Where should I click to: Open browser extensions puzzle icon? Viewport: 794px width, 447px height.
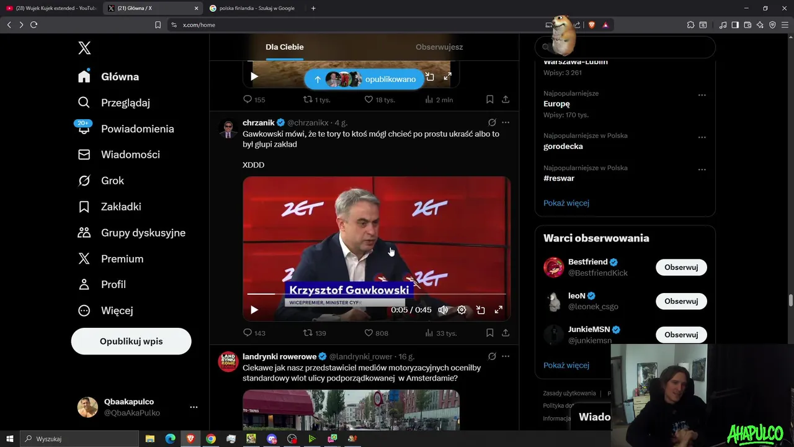pyautogui.click(x=690, y=25)
